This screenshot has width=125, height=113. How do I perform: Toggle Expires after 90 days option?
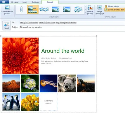point(115,10)
